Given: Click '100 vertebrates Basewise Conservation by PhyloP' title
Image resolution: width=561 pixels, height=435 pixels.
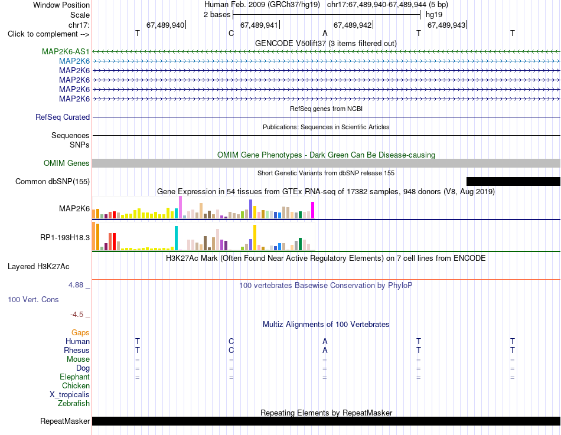Looking at the screenshot, I should tap(326, 286).
